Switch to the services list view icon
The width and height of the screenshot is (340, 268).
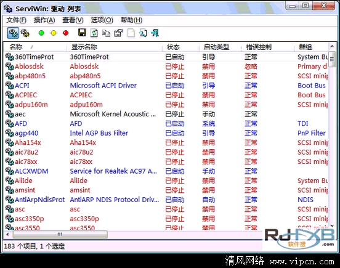[25, 33]
